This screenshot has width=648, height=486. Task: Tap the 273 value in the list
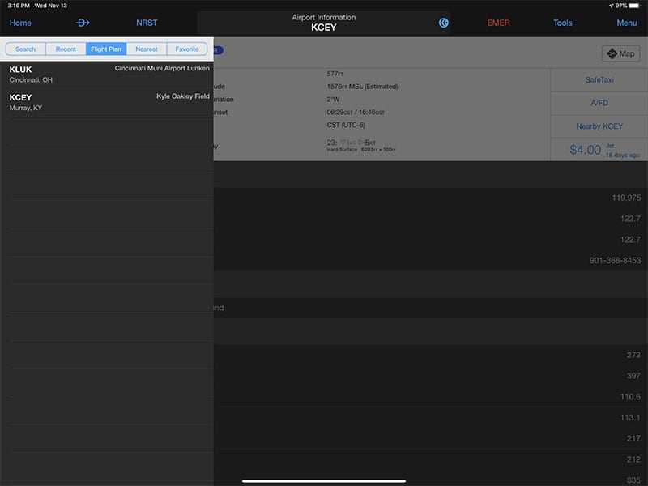coord(633,355)
